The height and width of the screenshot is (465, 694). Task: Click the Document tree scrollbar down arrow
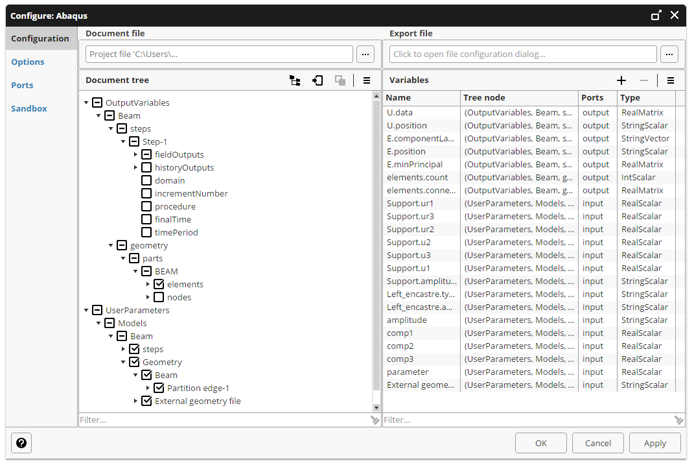tap(376, 408)
